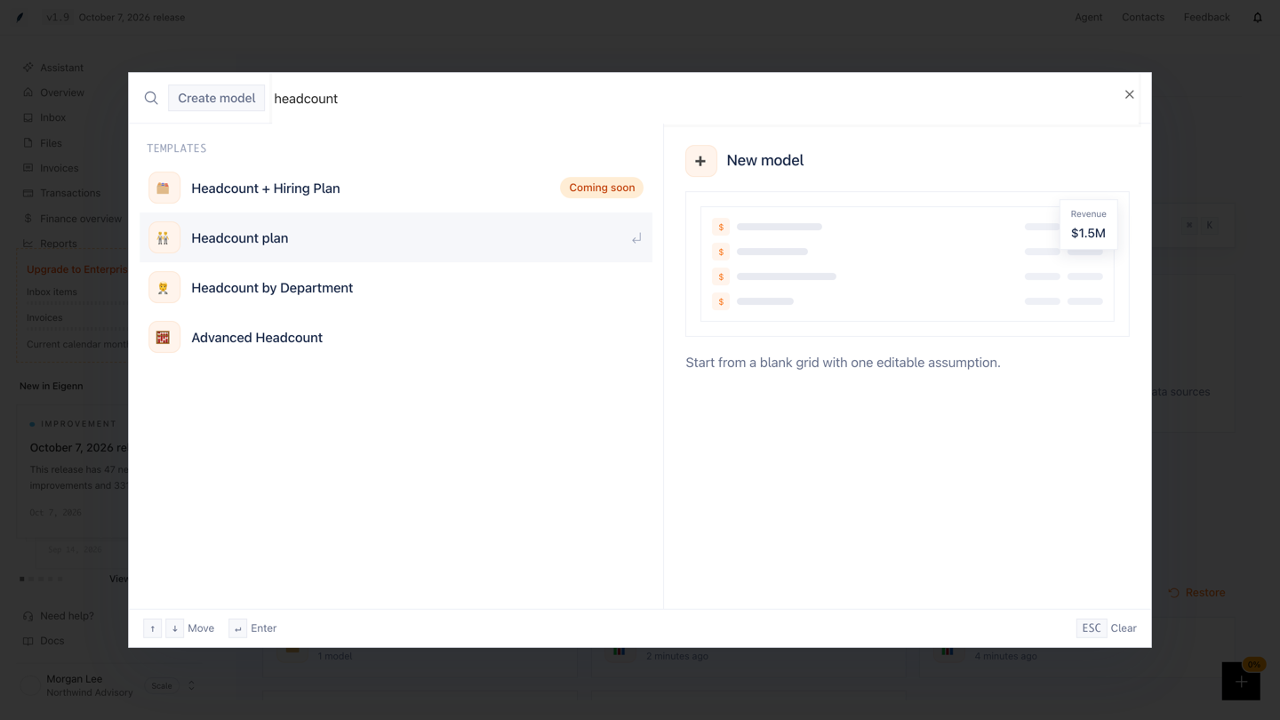Click the down arrow Move key hint

tap(174, 628)
